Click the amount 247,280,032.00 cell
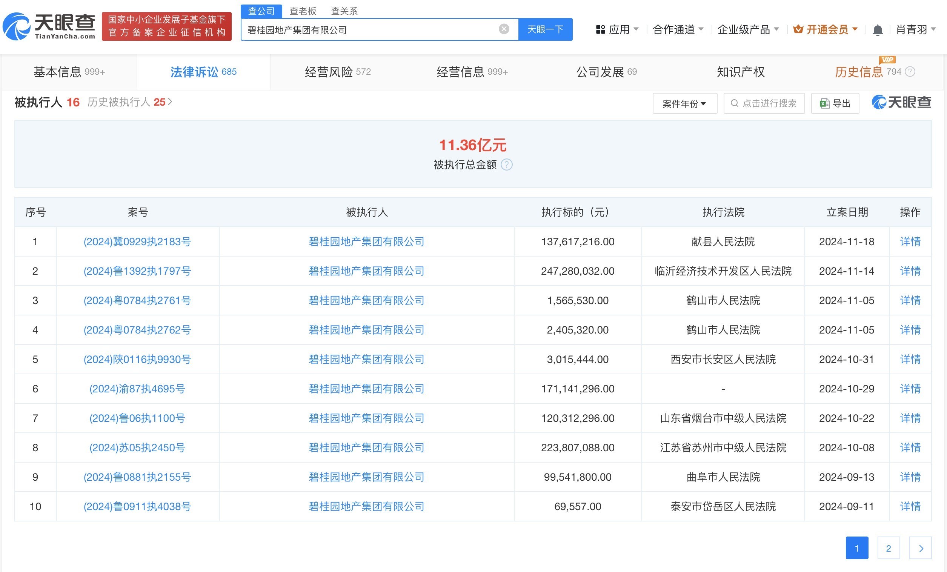947x572 pixels. 578,271
